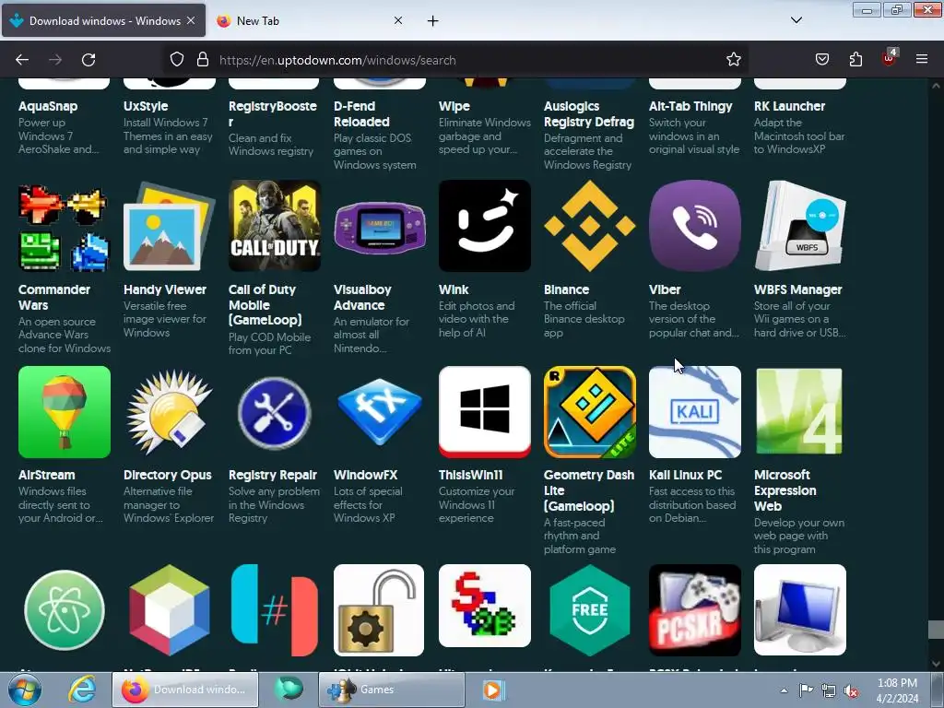944x708 pixels.
Task: Open the network tray icon
Action: tap(829, 691)
